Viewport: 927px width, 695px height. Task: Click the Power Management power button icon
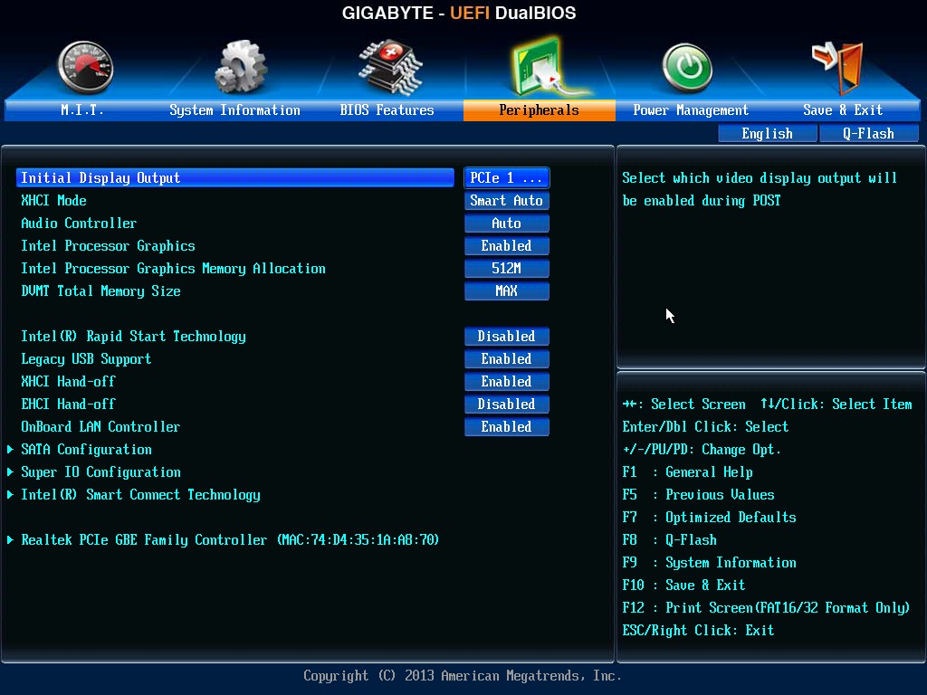pyautogui.click(x=687, y=68)
